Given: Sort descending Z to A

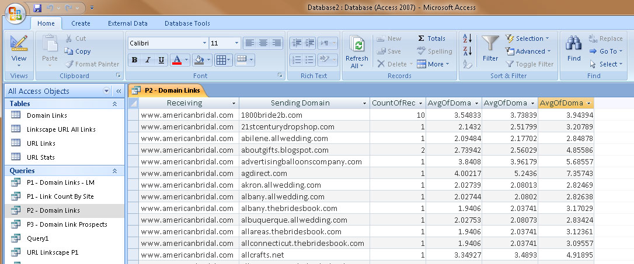Looking at the screenshot, I should [x=468, y=51].
